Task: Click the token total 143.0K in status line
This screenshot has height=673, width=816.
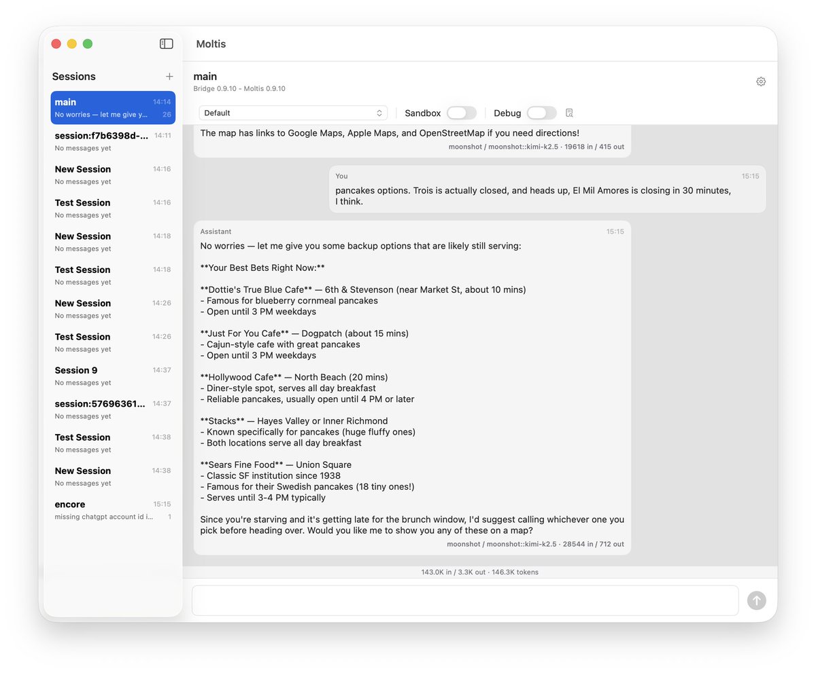Action: point(480,572)
